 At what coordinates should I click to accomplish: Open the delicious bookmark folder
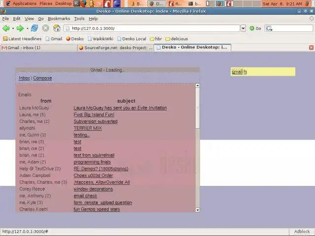point(177,39)
